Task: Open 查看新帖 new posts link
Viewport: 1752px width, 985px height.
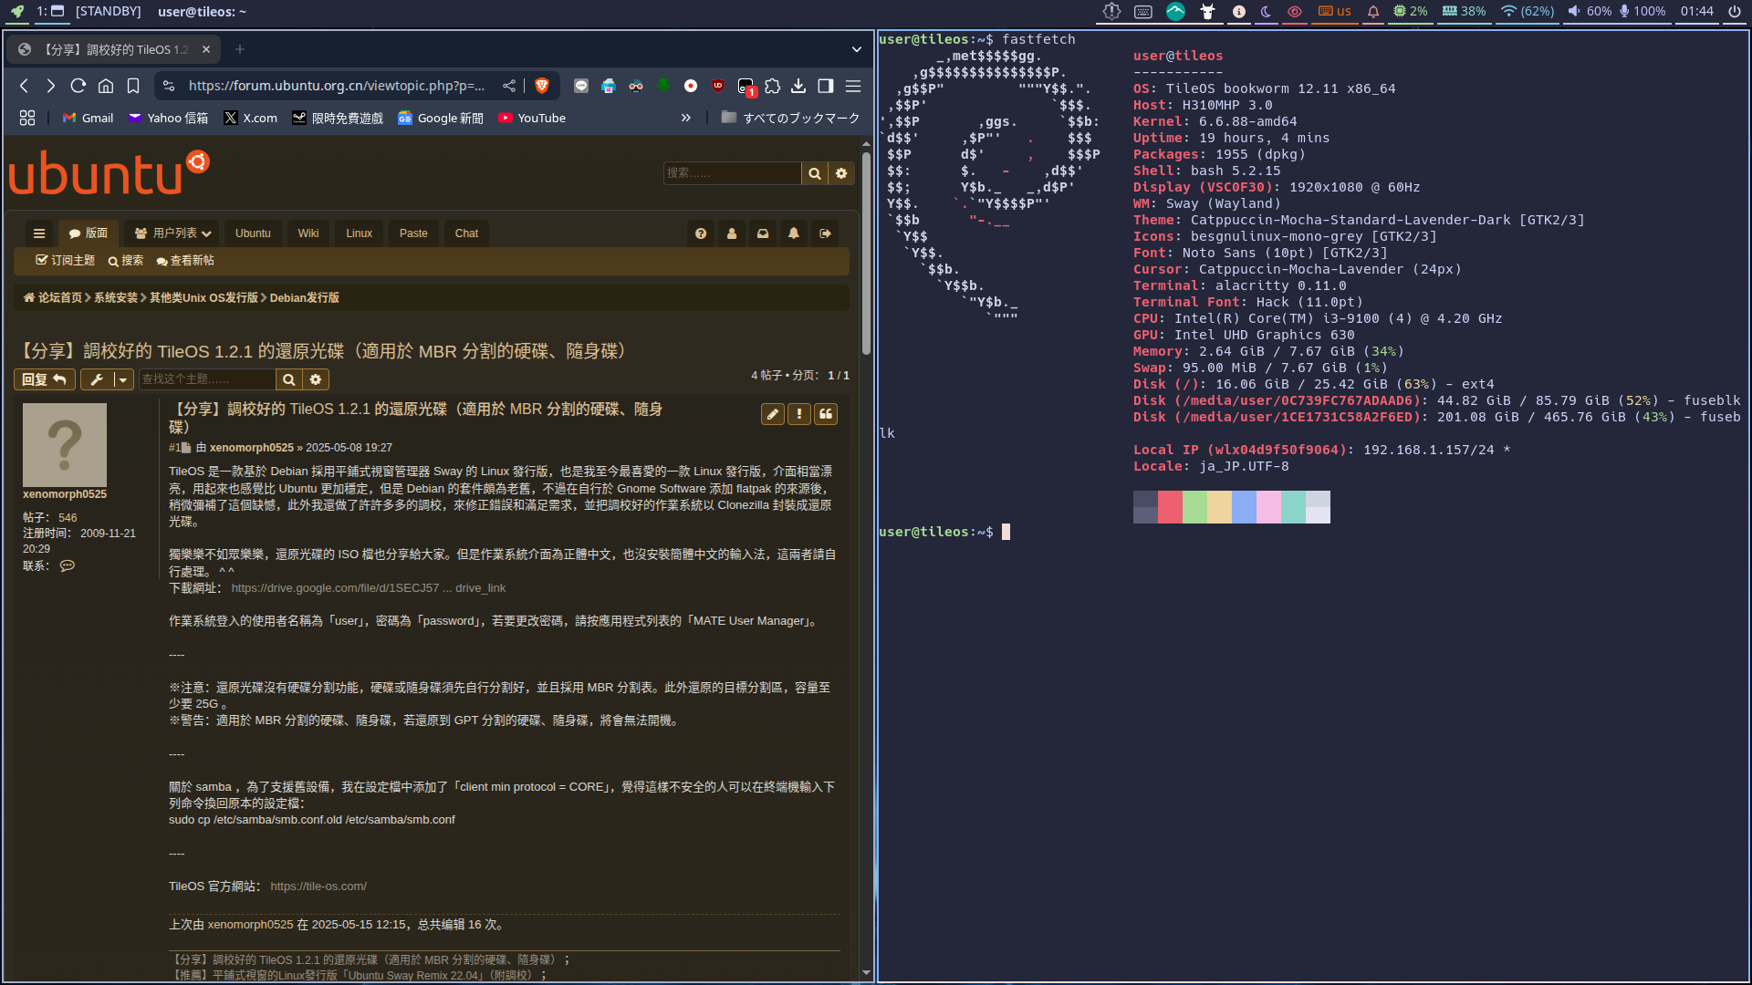Action: coord(185,261)
